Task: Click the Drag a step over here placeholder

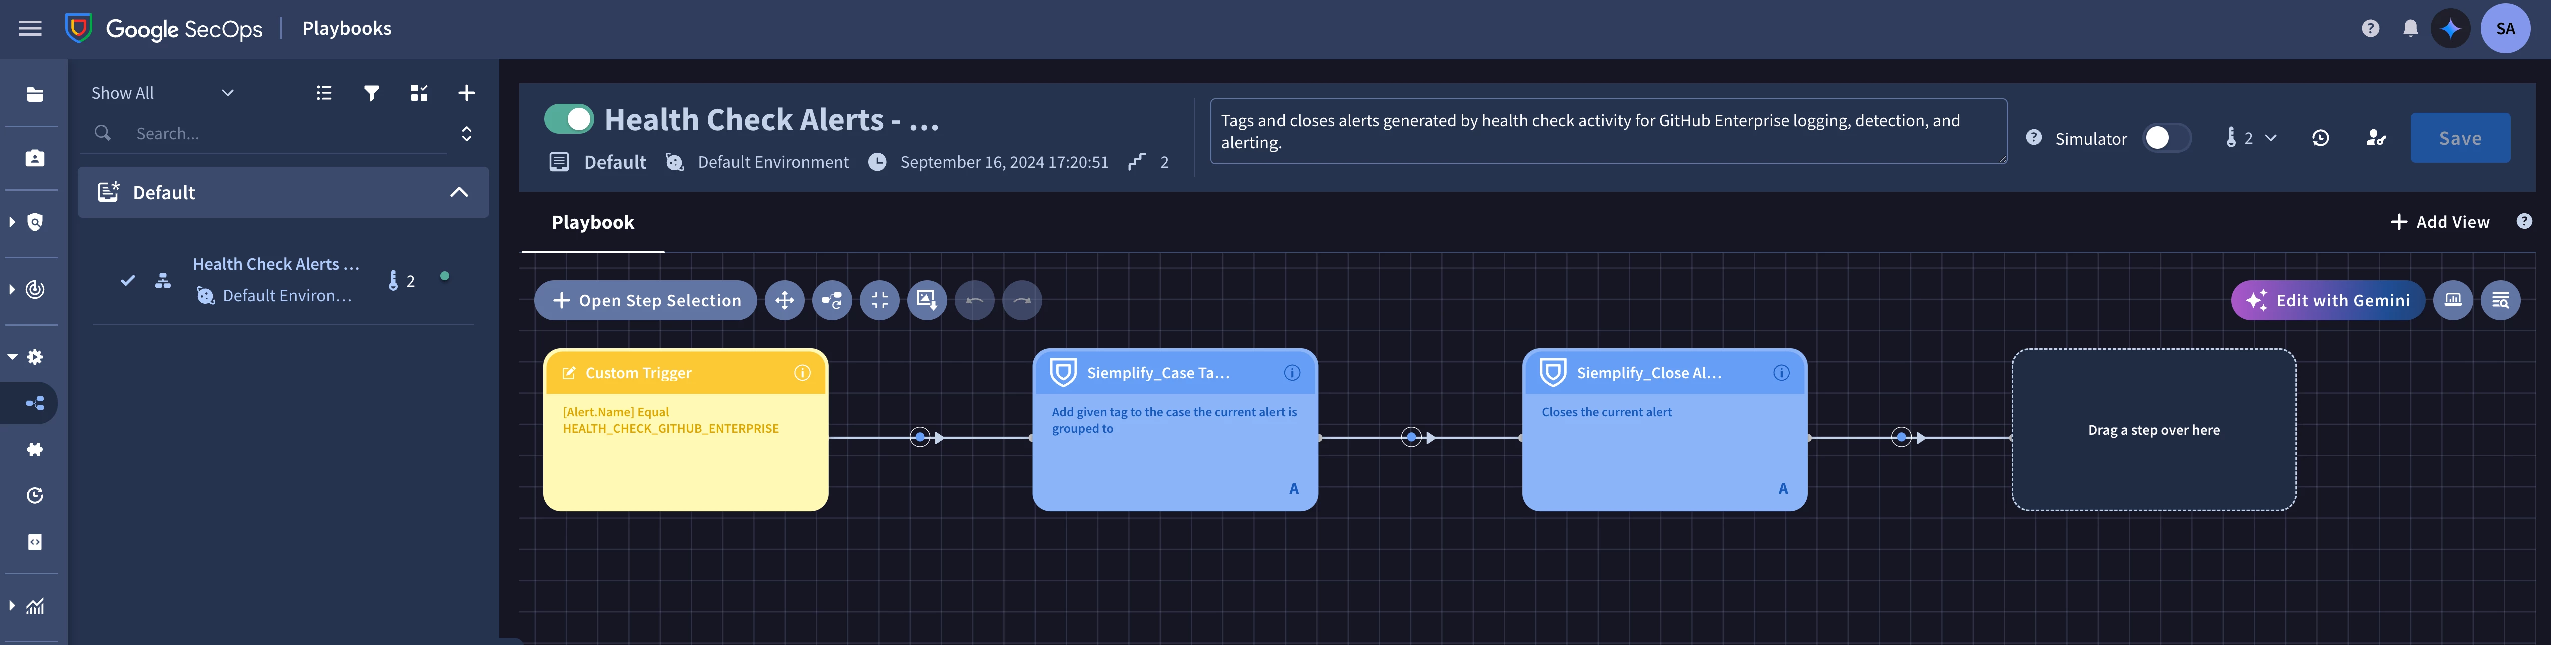Action: tap(2154, 430)
